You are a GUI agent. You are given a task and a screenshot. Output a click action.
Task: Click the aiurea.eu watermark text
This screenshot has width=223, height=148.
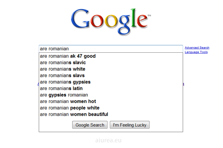(108, 140)
